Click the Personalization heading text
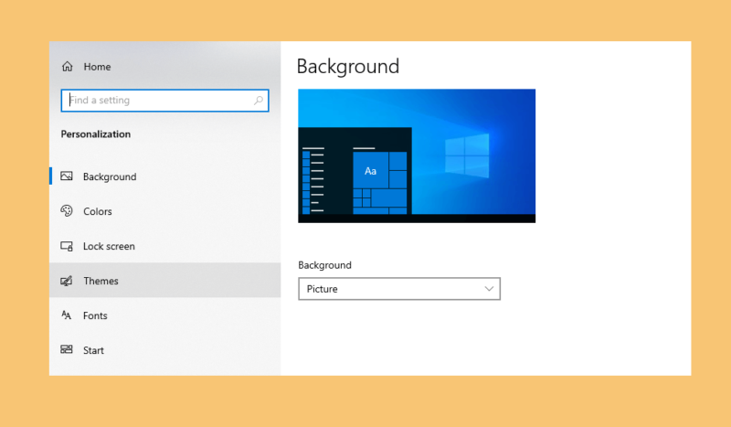 coord(96,133)
